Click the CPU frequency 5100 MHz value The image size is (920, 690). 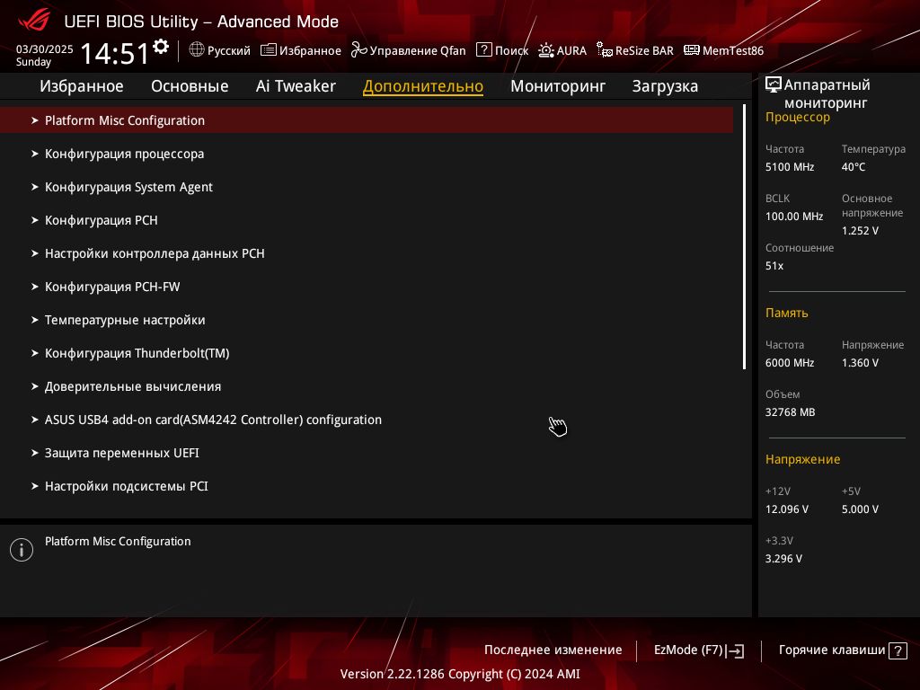(x=789, y=167)
